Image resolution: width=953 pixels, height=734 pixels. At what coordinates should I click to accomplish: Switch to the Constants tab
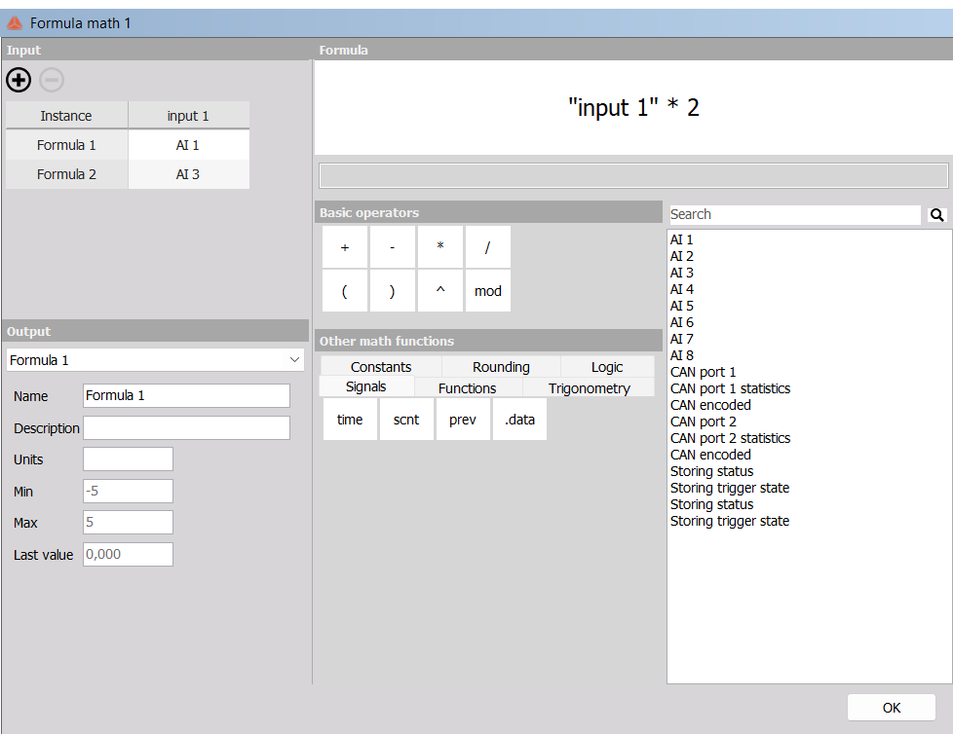coord(380,367)
